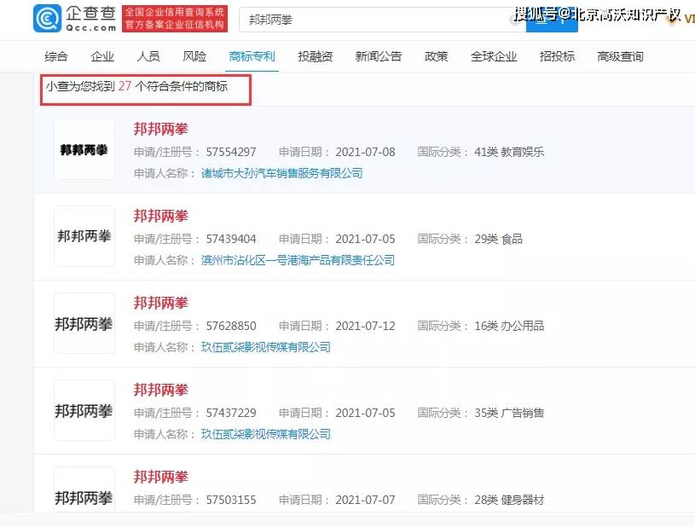Switch to the 新闻公告 tab
Image resolution: width=695 pixels, height=527 pixels.
tap(378, 56)
